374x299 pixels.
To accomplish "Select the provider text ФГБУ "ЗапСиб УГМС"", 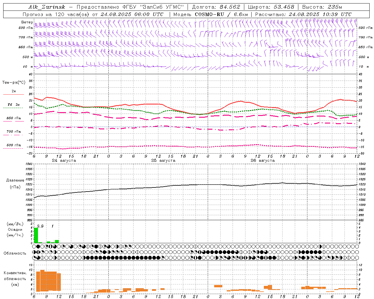I will 153,7.
